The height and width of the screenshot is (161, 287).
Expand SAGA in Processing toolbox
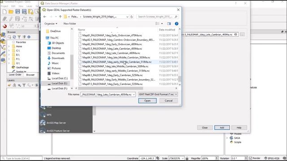coord(227,138)
